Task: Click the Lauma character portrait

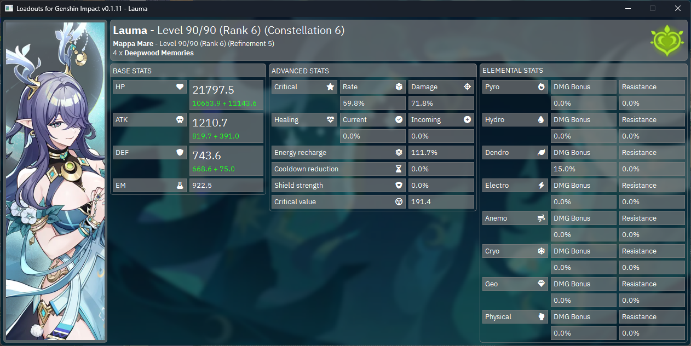Action: [55, 182]
